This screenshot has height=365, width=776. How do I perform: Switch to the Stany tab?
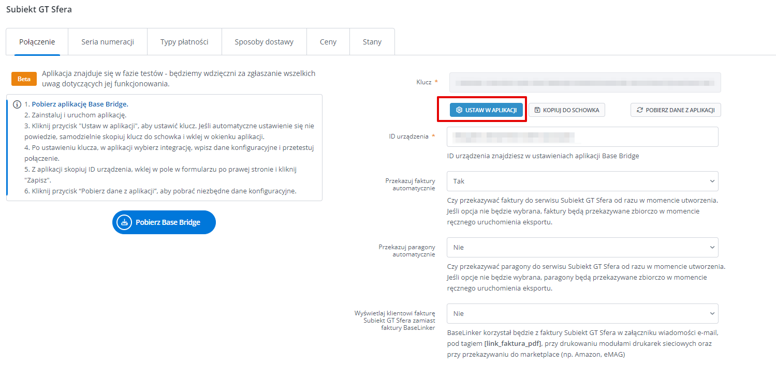coord(372,42)
